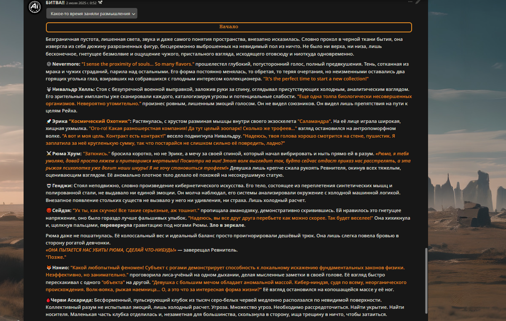Image resolution: width=506 pixels, height=321 pixels.
Task: Click the quote 'It's the perfect time to start a new collection!'
Action: [x=316, y=79]
